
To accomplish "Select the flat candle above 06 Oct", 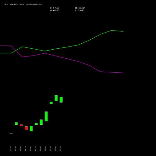I will coord(11,133).
